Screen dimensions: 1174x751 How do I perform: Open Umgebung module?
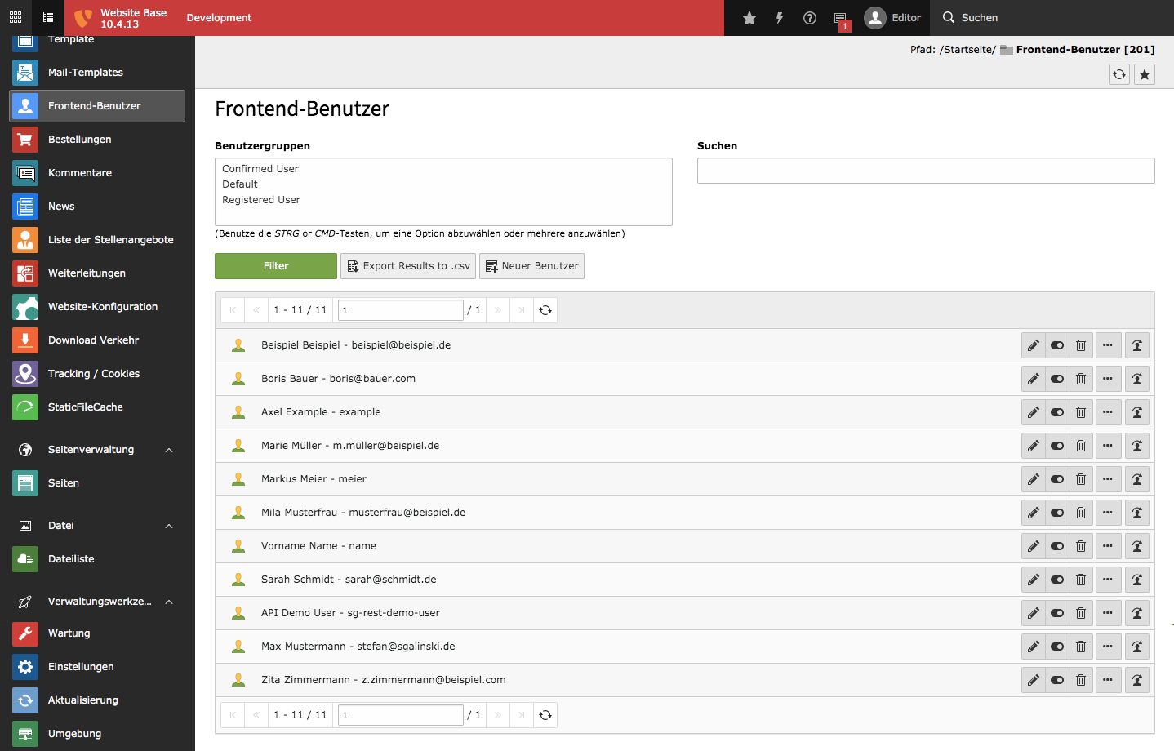click(x=97, y=734)
